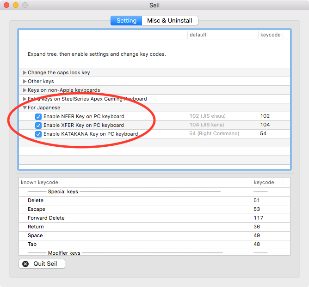
Task: Click the Modifier keys section heading
Action: point(64,253)
